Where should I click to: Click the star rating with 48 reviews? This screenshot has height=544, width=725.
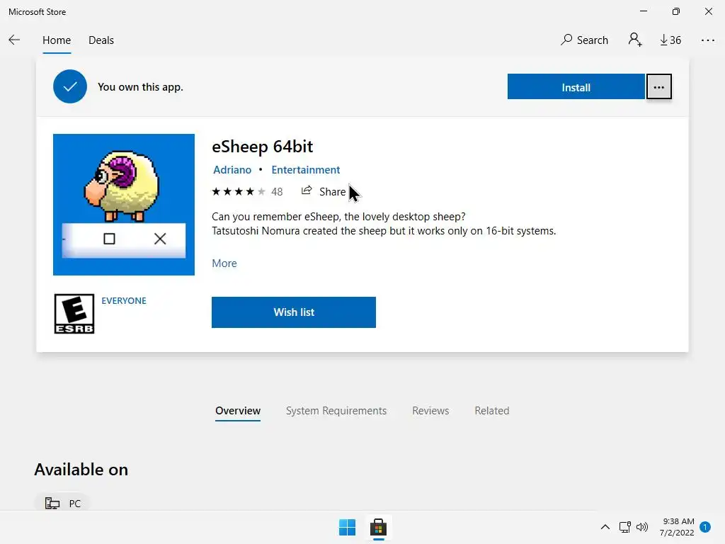pos(247,191)
